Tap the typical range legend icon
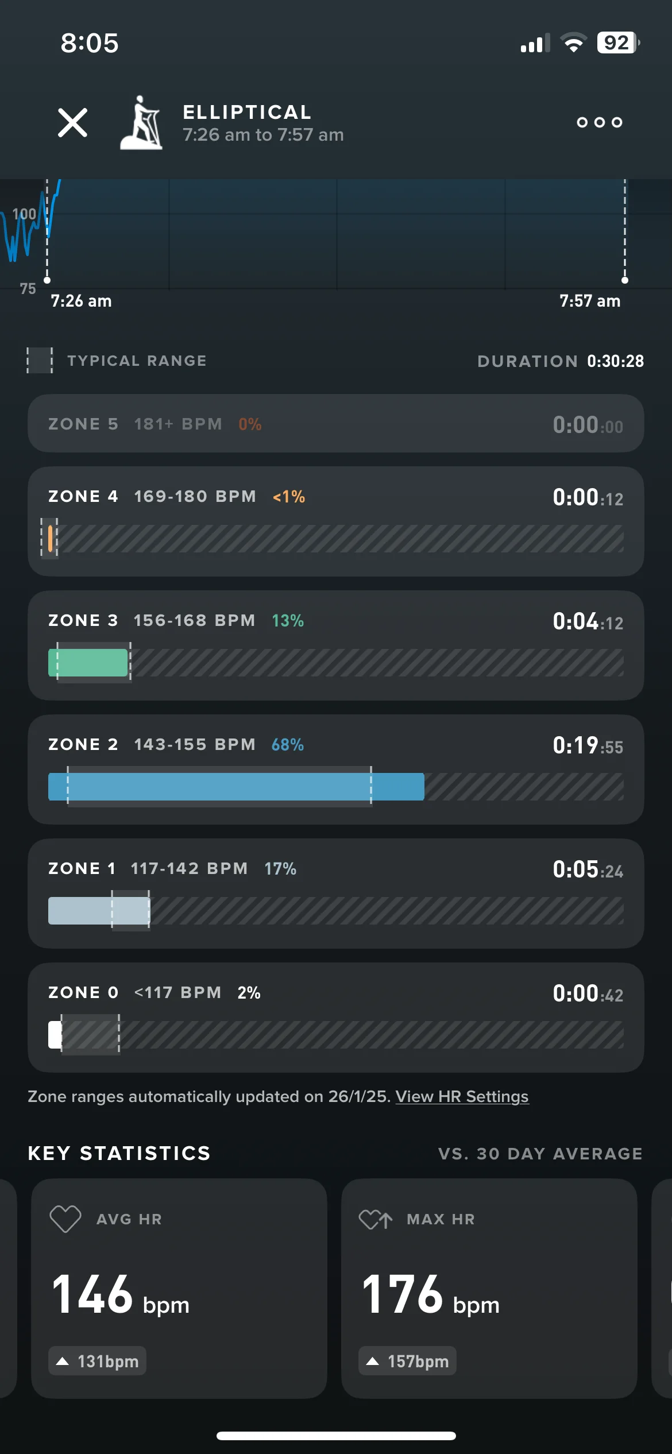The height and width of the screenshot is (1454, 672). click(x=40, y=361)
